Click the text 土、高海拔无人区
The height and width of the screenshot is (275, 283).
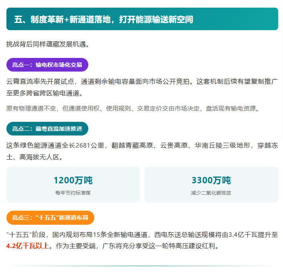(35, 157)
